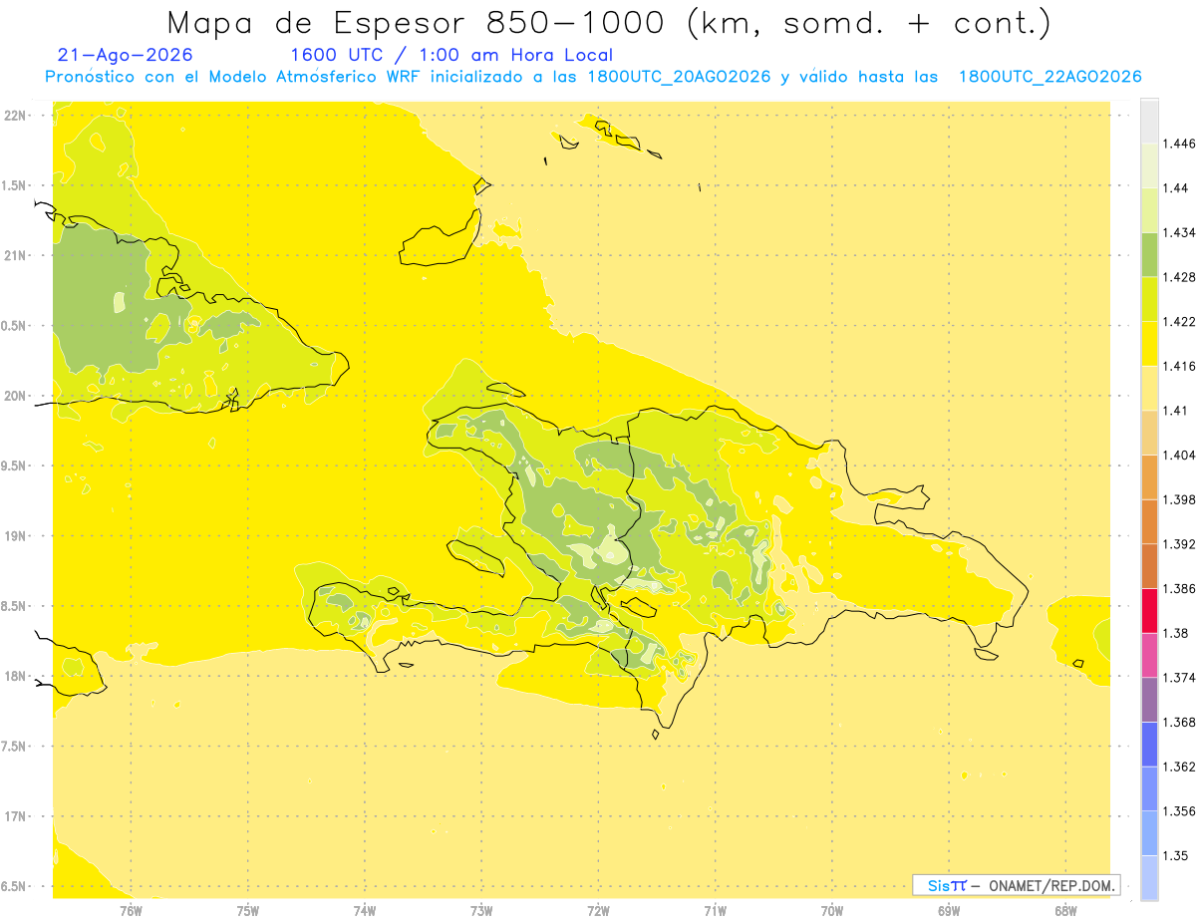Click the '1.35' color bar value
1196x924 pixels.
[1177, 855]
